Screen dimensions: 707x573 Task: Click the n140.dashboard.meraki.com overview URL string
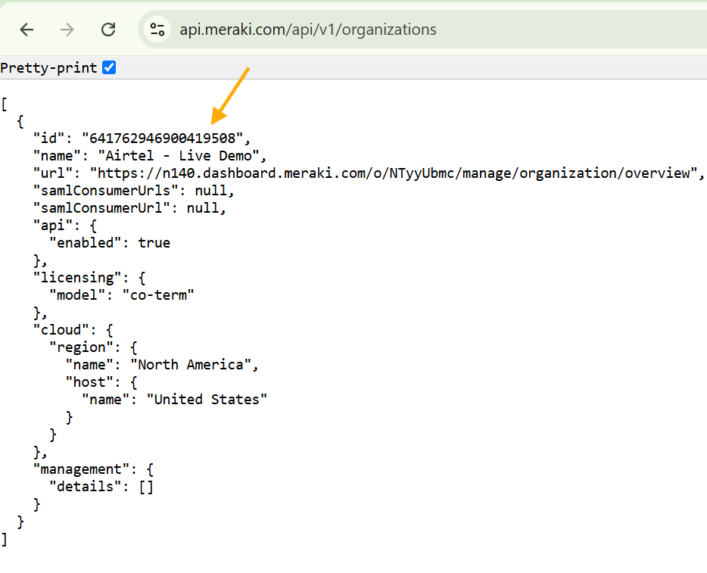[394, 173]
